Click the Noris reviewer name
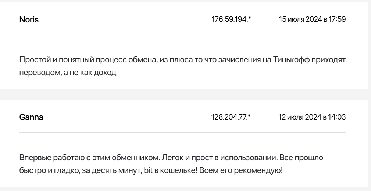This screenshot has width=371, height=191. pos(29,20)
